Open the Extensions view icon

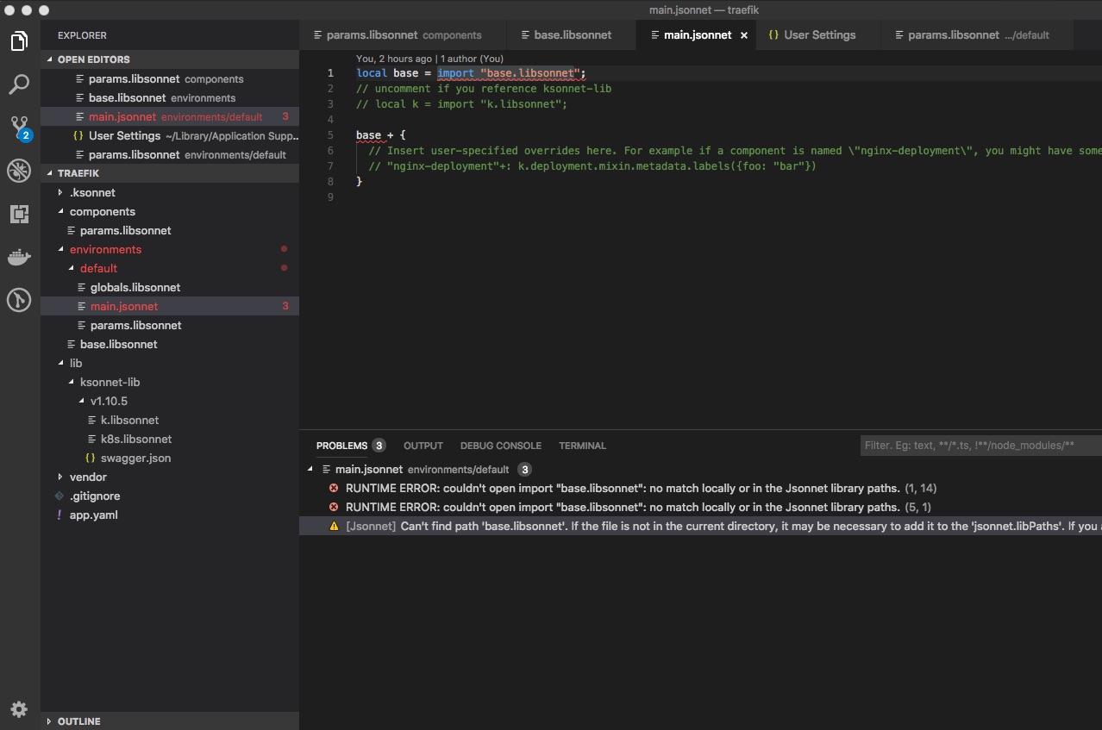19,214
